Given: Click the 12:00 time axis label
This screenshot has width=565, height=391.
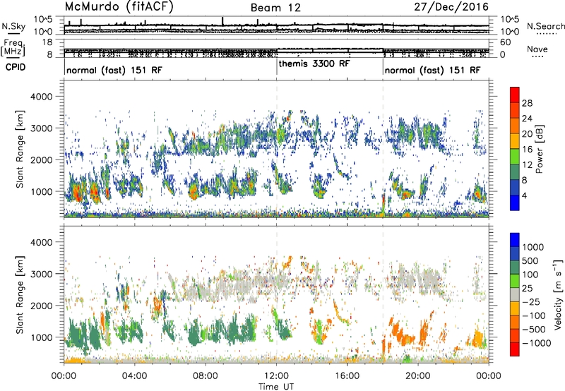Looking at the screenshot, I should coord(276,376).
